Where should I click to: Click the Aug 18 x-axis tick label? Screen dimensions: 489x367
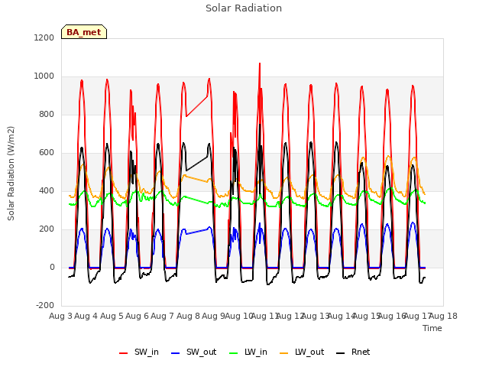click(x=443, y=316)
